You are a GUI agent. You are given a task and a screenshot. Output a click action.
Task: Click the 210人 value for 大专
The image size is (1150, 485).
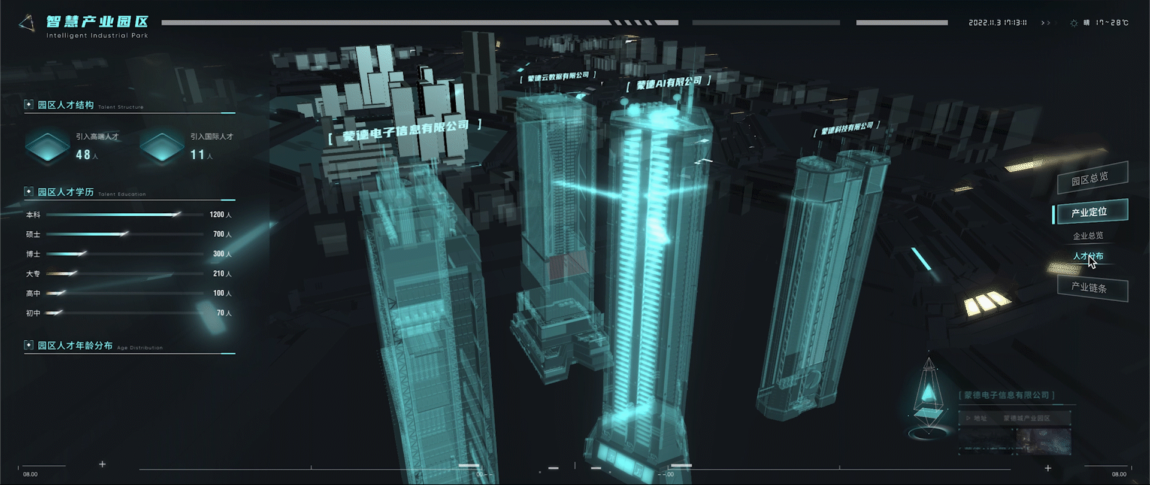(222, 274)
